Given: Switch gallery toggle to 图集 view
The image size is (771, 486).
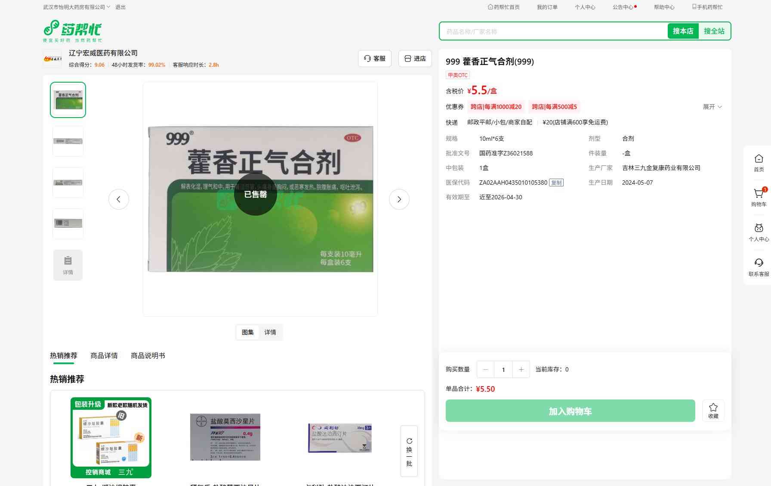Looking at the screenshot, I should 248,332.
